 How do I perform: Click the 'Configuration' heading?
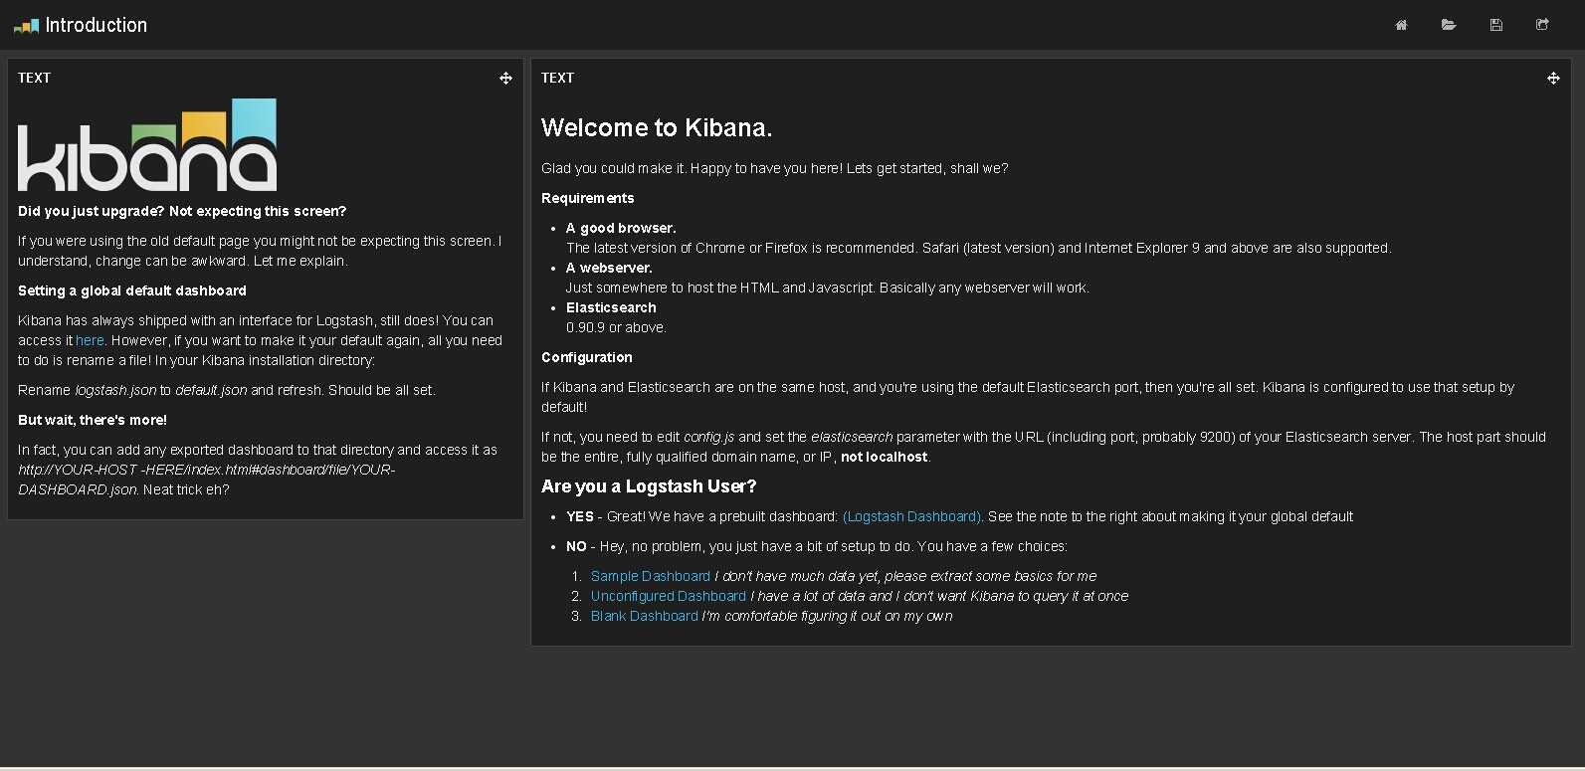pos(587,357)
